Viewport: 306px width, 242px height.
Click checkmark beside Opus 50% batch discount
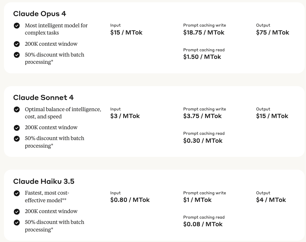[17, 55]
